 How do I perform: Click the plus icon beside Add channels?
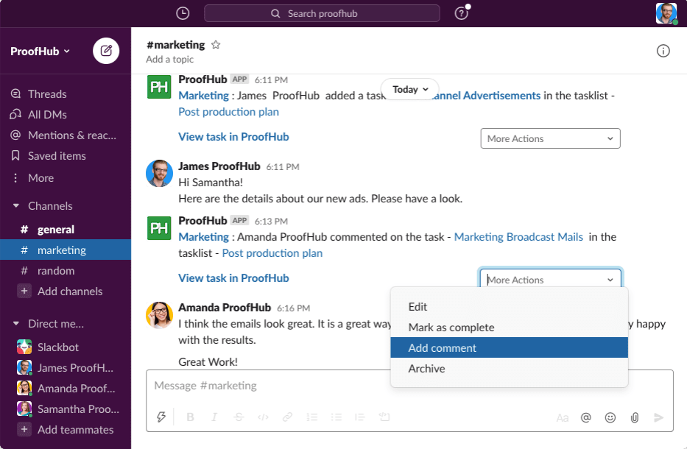[24, 291]
